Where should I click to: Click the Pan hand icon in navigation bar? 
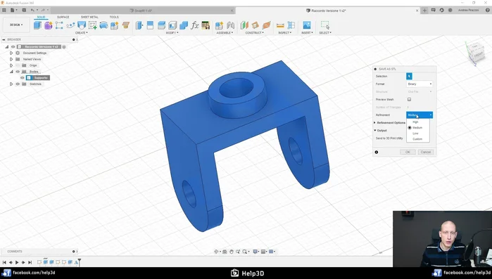[x=232, y=252]
